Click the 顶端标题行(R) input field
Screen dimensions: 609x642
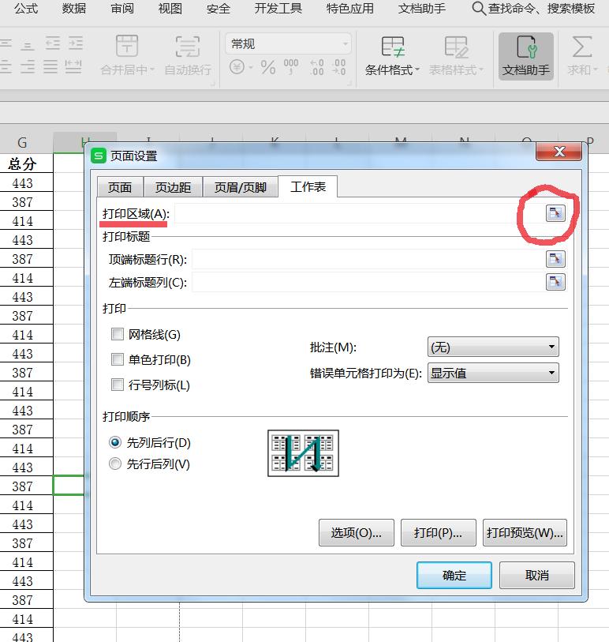[368, 259]
